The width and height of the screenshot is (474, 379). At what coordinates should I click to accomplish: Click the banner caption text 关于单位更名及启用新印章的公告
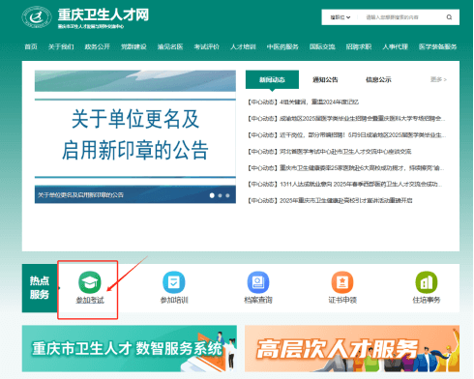pos(80,195)
